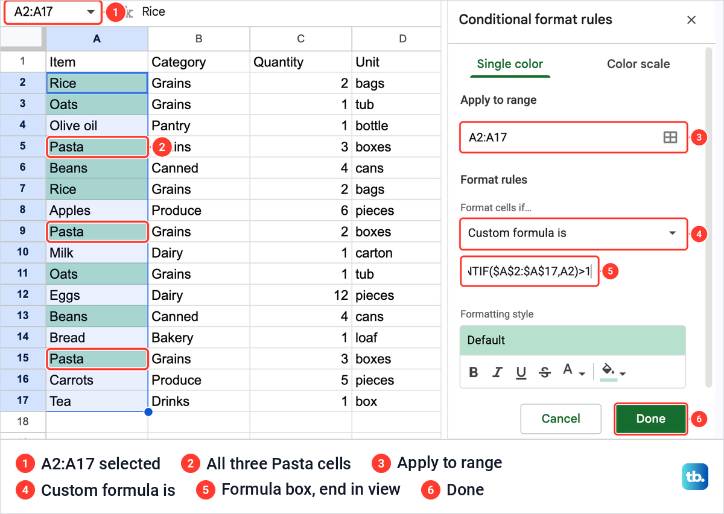Select row 18 header
The width and height of the screenshot is (724, 514).
coord(23,422)
